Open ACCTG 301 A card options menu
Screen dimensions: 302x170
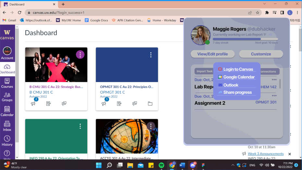click(151, 126)
